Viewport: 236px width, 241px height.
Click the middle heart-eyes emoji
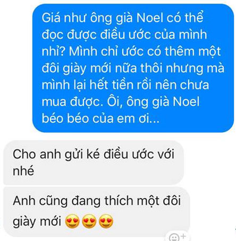[89, 221]
